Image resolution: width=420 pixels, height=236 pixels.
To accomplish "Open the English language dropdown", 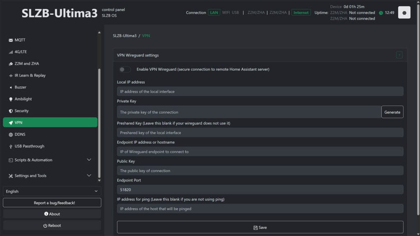I will coord(52,191).
